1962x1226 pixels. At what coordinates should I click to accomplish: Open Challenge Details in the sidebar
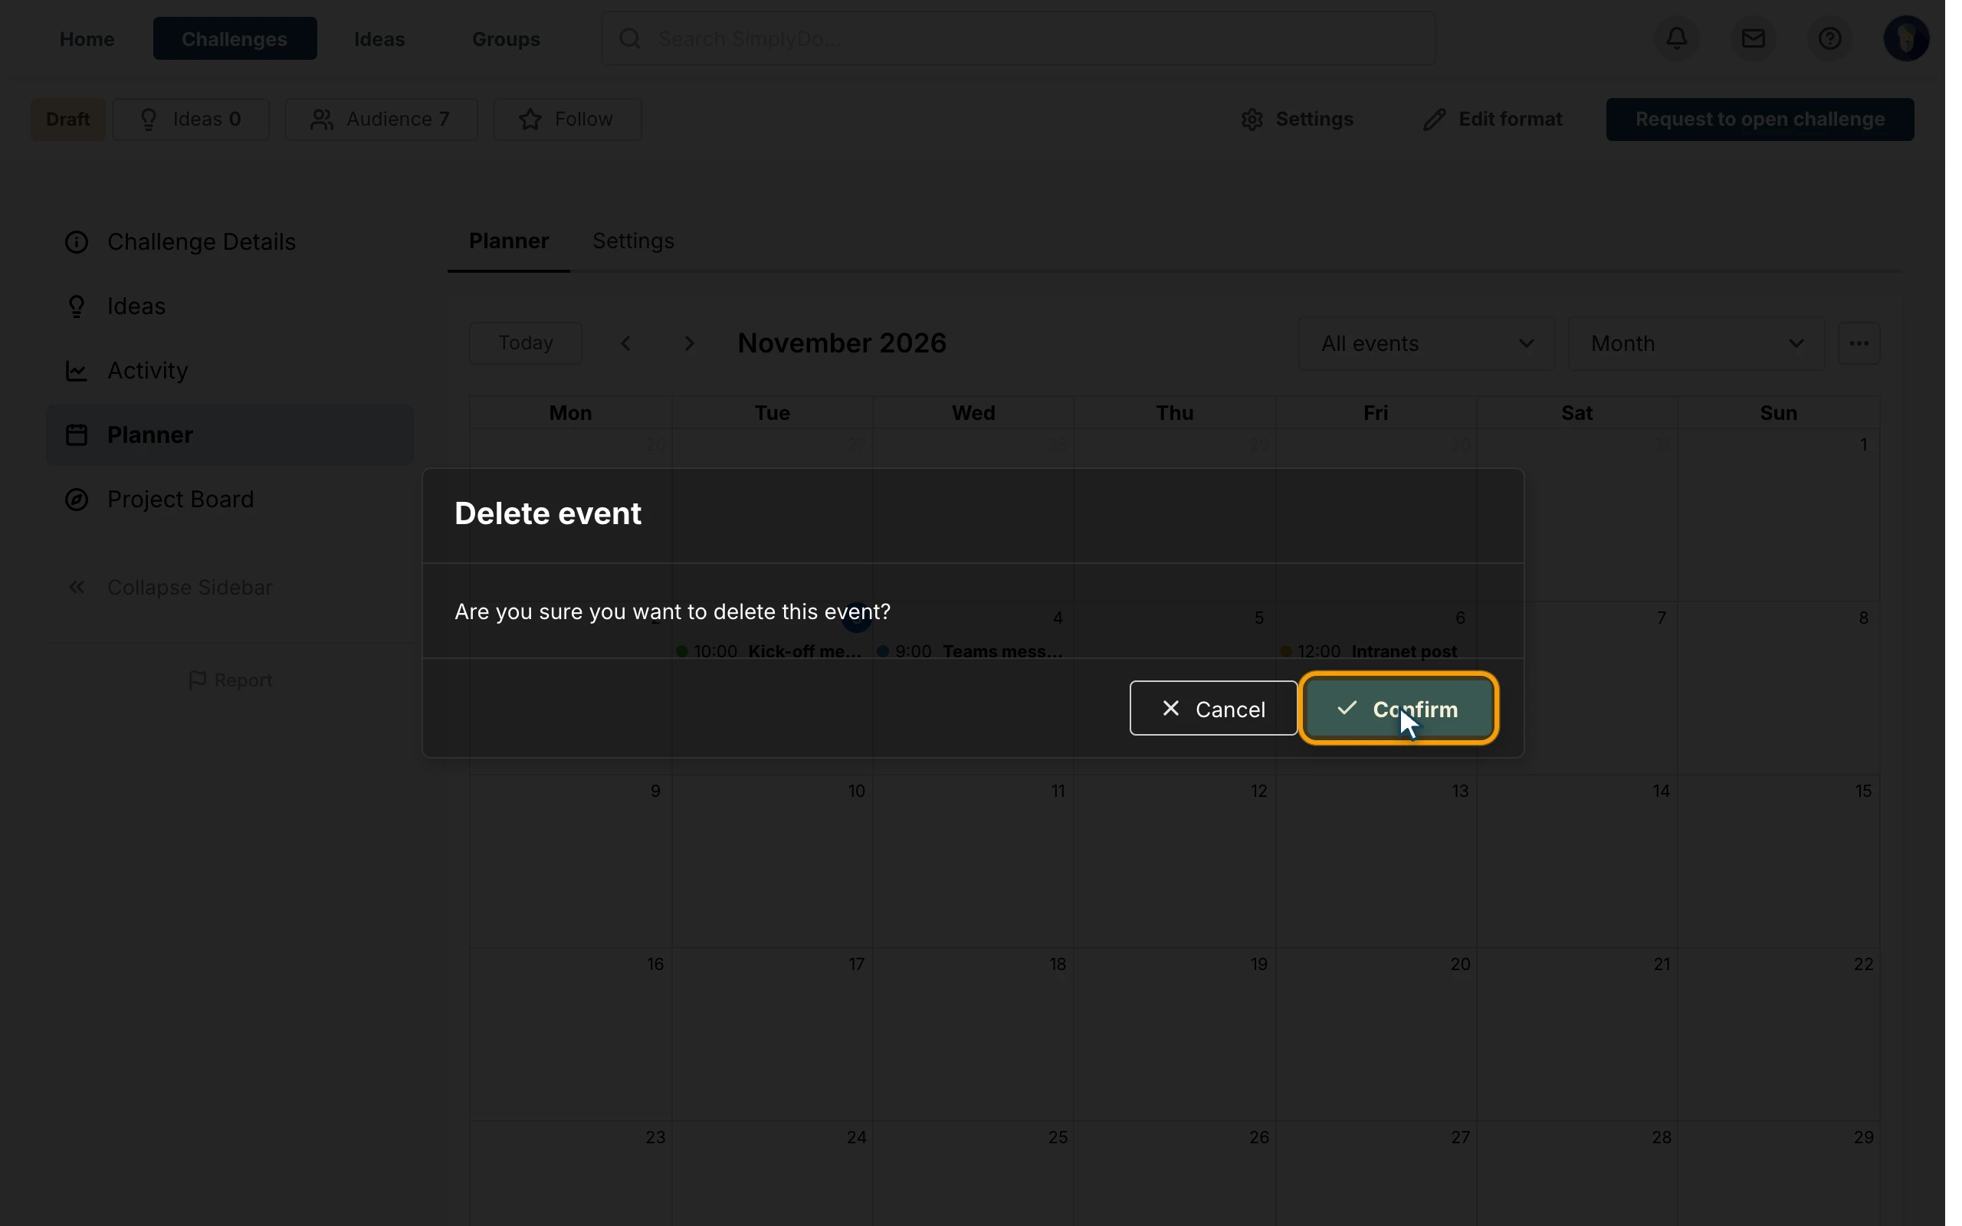tap(230, 241)
